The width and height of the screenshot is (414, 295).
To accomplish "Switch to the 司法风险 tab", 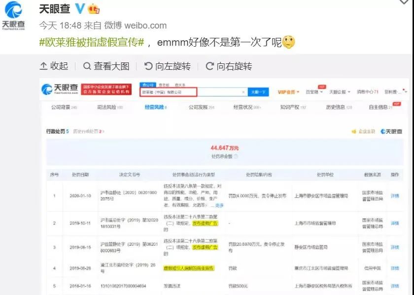I will tap(110, 107).
